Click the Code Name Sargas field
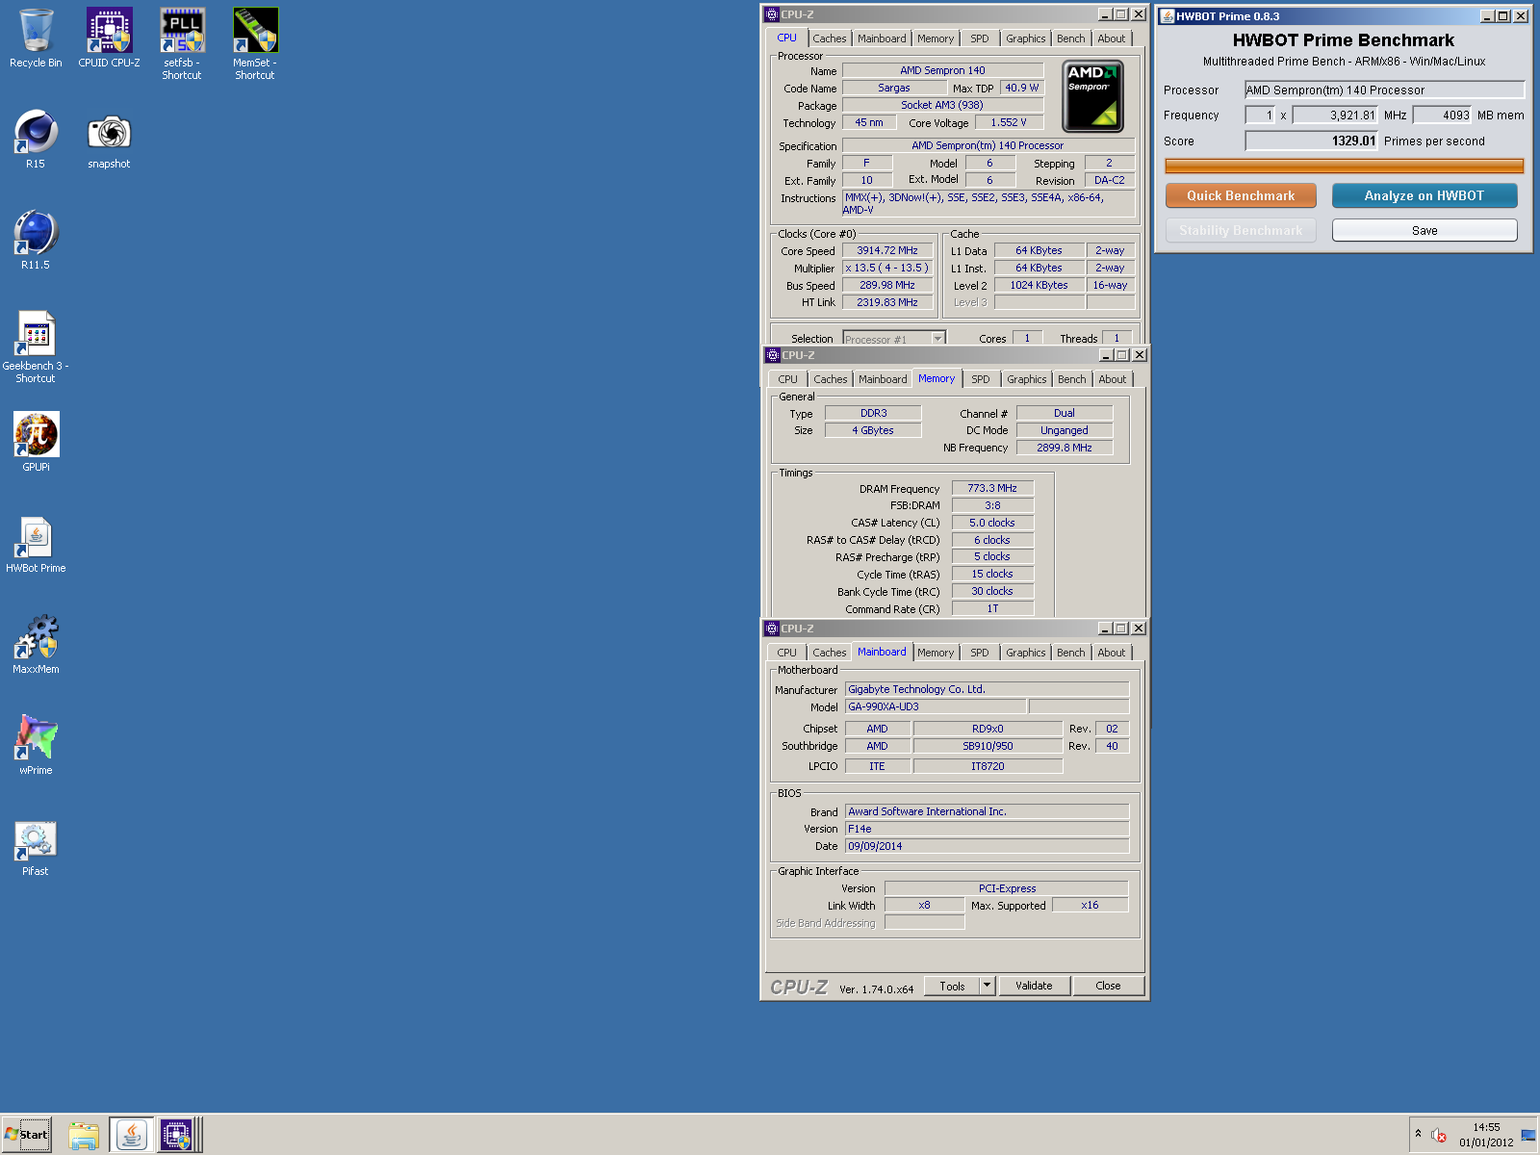1540x1155 pixels. point(894,88)
